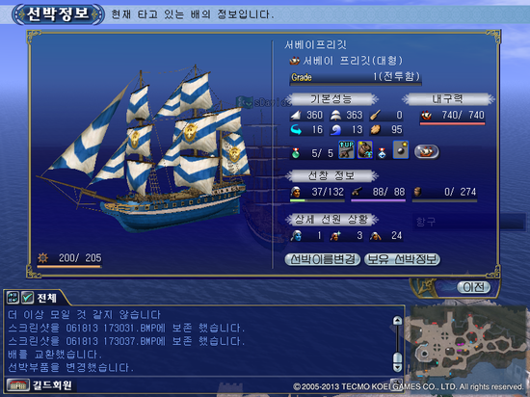Toggle the chat window settings icon

[x=13, y=298]
